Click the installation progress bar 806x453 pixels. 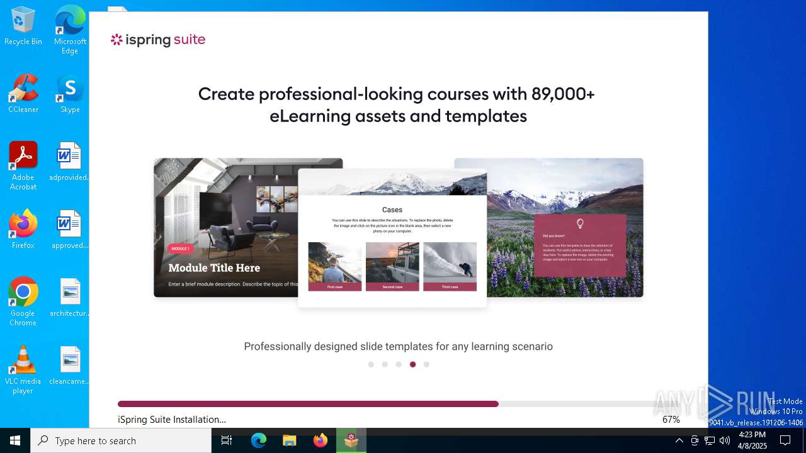(x=399, y=404)
